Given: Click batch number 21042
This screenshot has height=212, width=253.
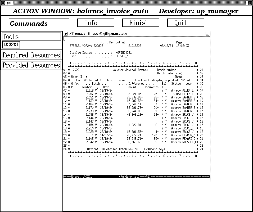Looking at the screenshot, I should point(89,142).
